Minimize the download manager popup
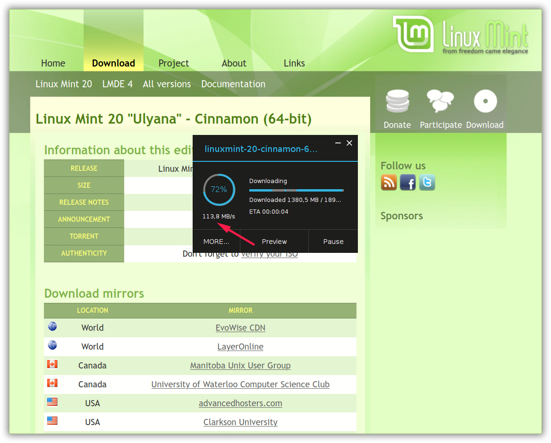 338,143
